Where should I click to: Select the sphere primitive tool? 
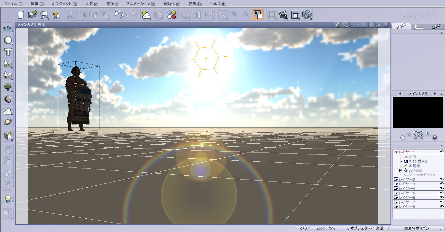8,40
